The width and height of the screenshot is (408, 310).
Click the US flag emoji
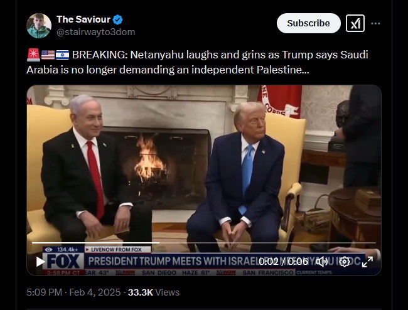tap(48, 55)
